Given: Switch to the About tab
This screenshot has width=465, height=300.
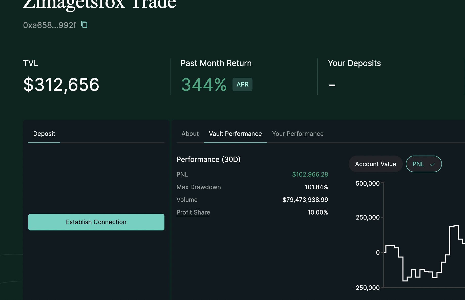Looking at the screenshot, I should click(x=190, y=134).
